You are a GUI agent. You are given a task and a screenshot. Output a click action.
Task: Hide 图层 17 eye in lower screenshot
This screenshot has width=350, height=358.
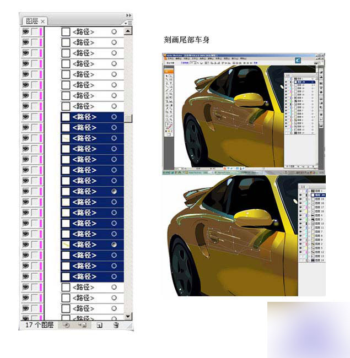click(x=300, y=207)
